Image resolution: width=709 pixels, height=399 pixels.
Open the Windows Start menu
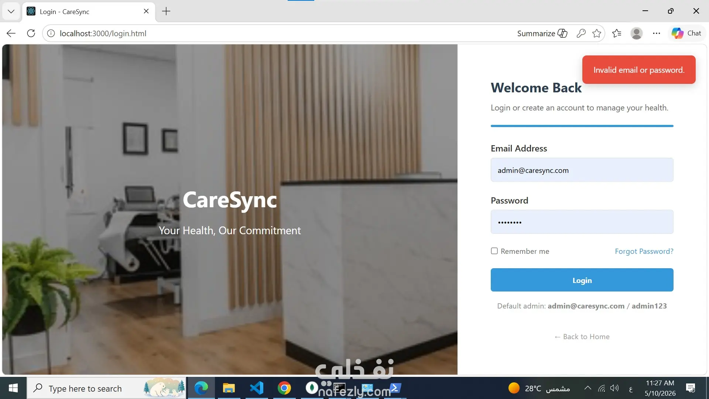pyautogui.click(x=13, y=388)
